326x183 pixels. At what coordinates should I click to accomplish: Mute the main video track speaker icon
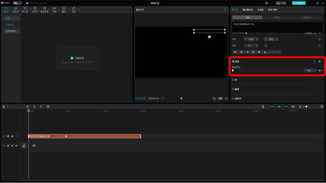pos(16,146)
